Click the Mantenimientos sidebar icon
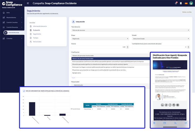 click(x=4, y=17)
